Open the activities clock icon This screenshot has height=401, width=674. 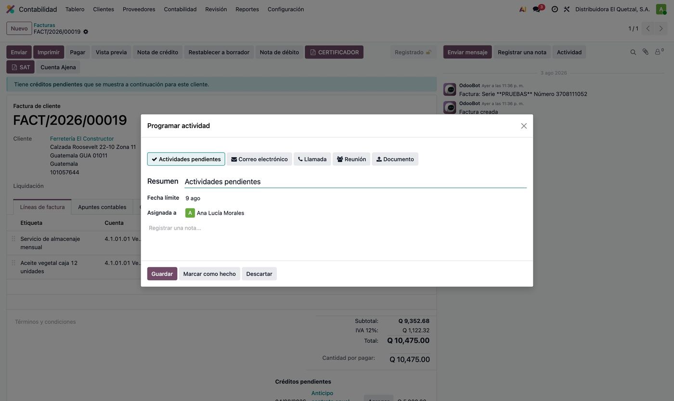pos(555,9)
